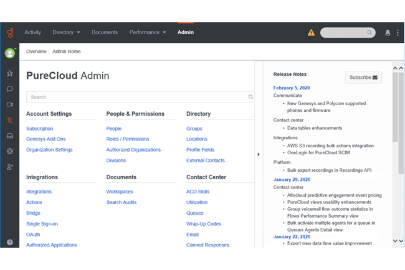Viewport: 405px width, 270px height.
Task: Open the lifebuoy-shaped sidebar icon
Action: 10,151
